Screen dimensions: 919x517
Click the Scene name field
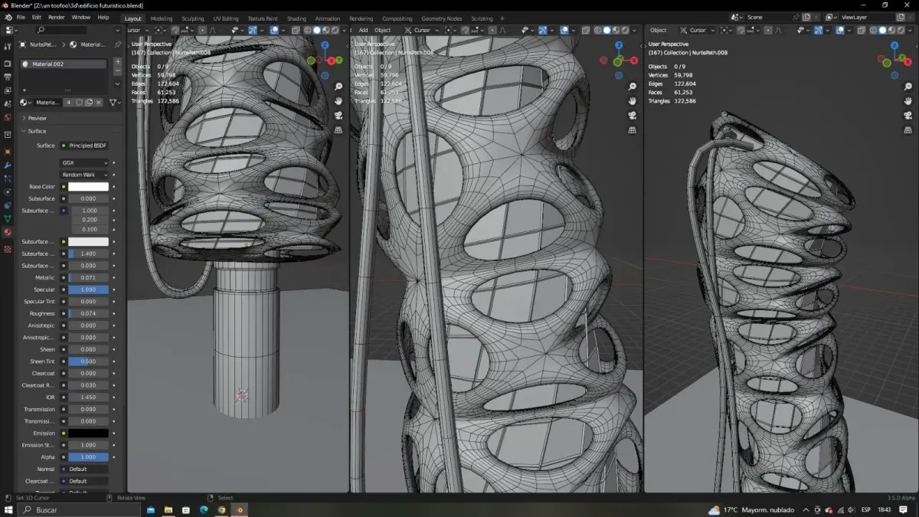point(772,17)
